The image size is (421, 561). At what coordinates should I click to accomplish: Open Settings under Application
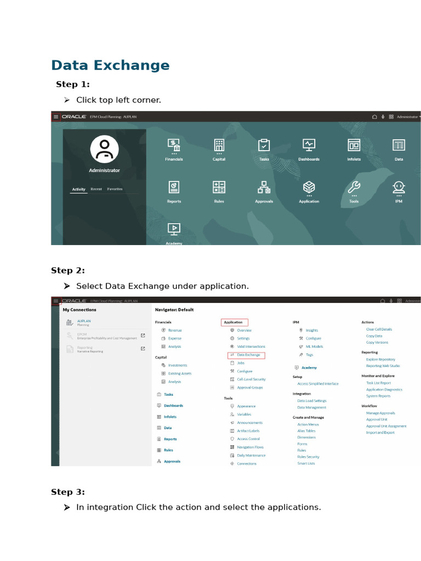click(243, 339)
